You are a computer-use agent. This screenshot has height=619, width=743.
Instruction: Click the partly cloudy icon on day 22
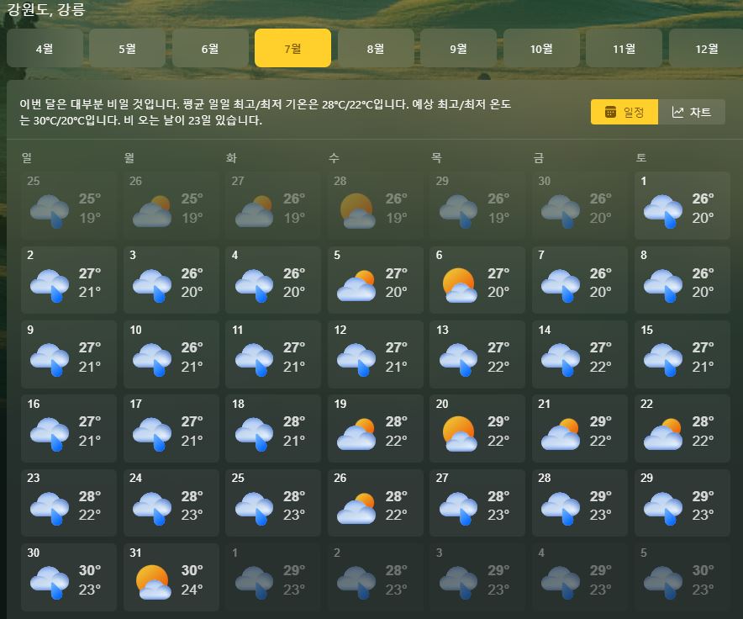(x=663, y=434)
